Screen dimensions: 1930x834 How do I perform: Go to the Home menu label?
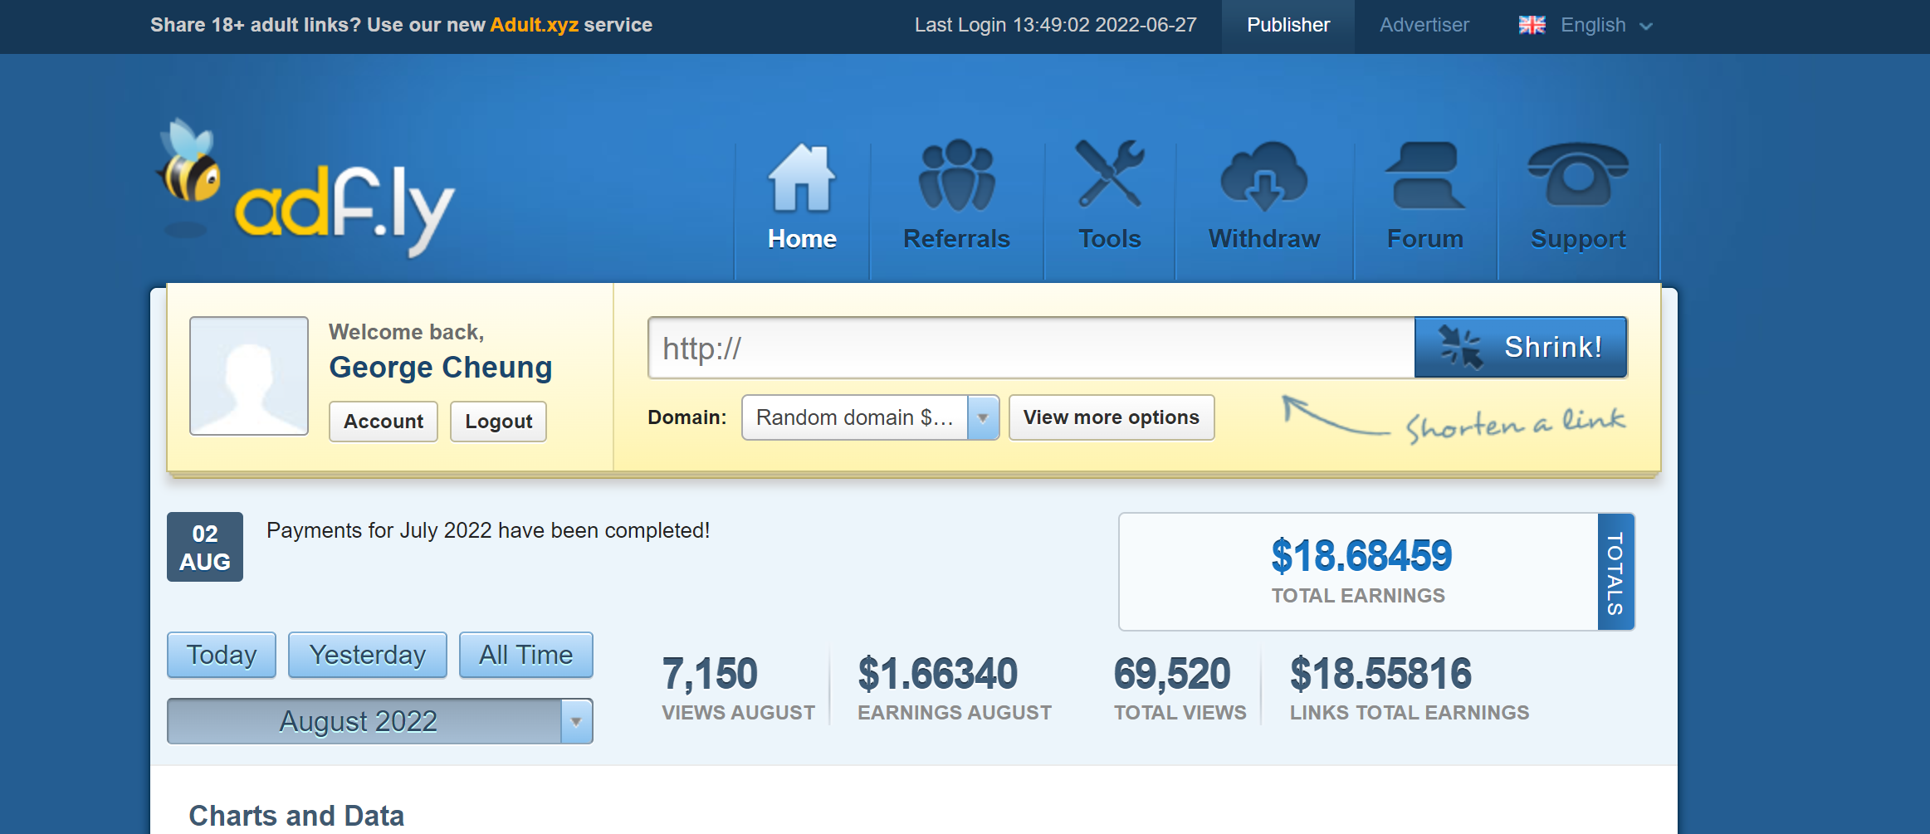pyautogui.click(x=802, y=239)
